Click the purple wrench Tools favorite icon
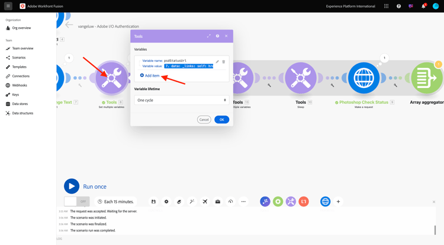444x245 pixels. click(291, 201)
